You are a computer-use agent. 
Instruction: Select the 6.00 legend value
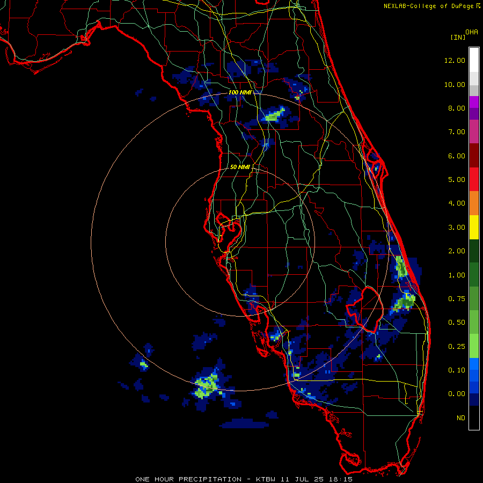click(x=457, y=156)
